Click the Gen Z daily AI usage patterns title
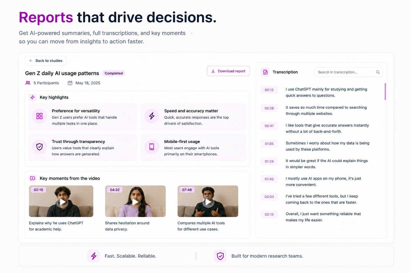Viewport: 410px width, 273px height. (62, 73)
